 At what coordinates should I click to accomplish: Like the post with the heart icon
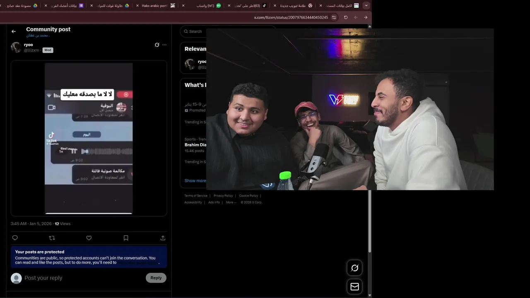(x=89, y=238)
